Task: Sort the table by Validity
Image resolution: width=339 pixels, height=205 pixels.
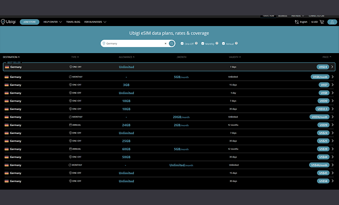Action: [x=235, y=57]
